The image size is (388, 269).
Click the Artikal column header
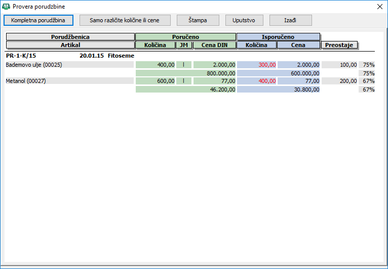tap(70, 45)
